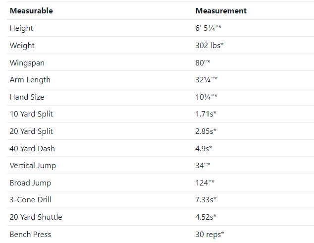Click the Arm Length row label

click(x=30, y=80)
